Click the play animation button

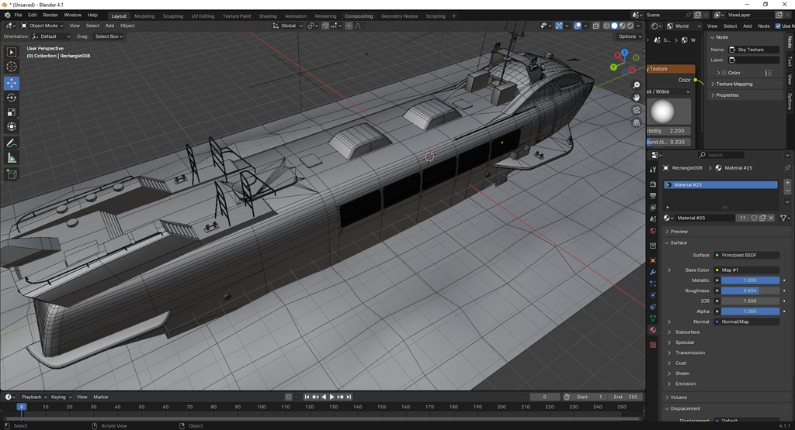[x=332, y=397]
